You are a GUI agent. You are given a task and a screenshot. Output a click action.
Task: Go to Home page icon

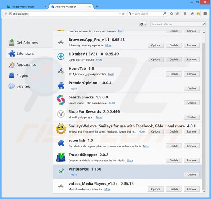click(x=192, y=14)
